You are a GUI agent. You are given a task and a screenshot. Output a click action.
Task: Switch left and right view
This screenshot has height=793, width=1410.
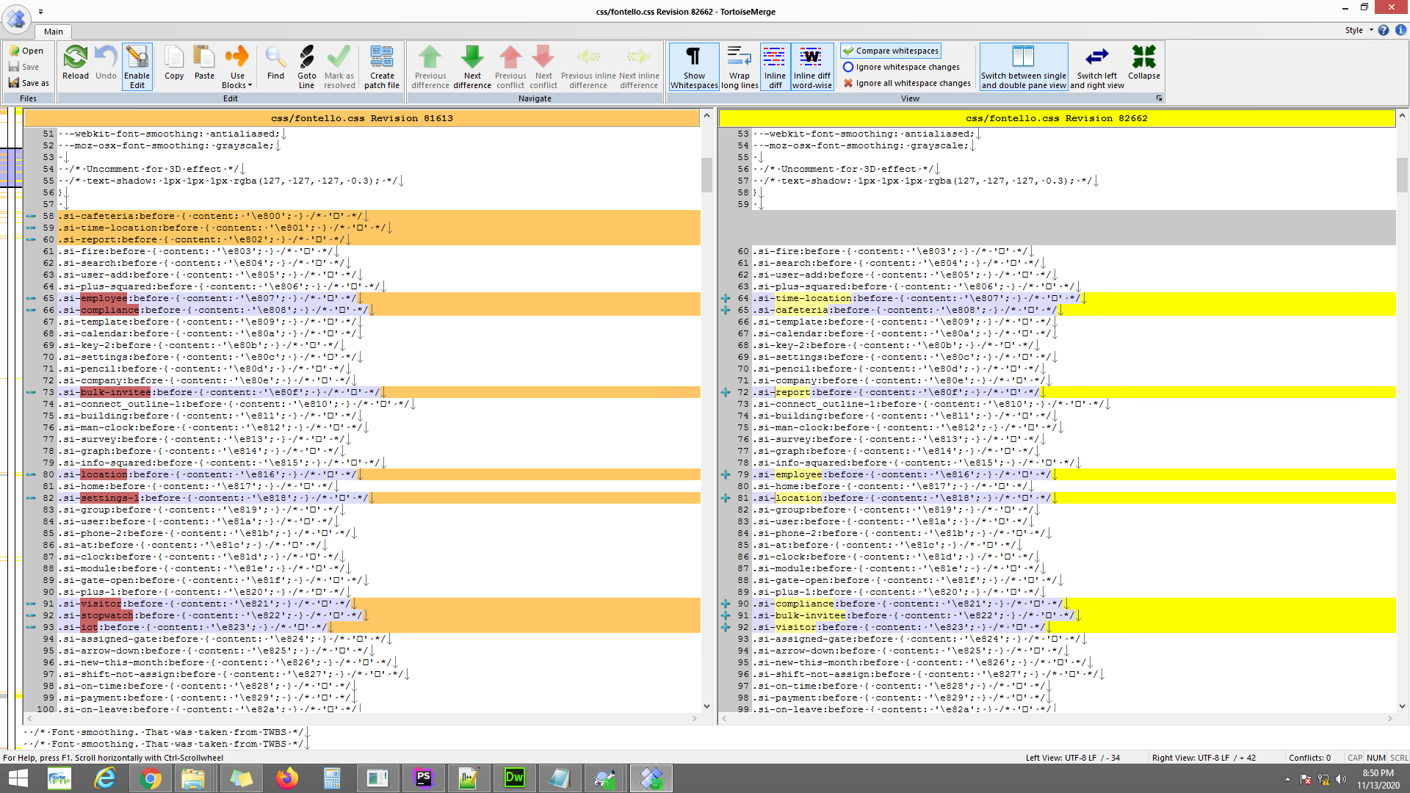click(x=1096, y=66)
